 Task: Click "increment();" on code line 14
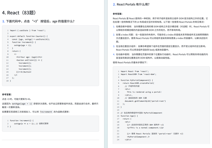point(25,69)
